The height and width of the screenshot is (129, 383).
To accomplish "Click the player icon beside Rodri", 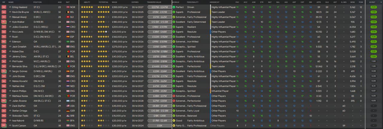I will pyautogui.click(x=10, y=37).
